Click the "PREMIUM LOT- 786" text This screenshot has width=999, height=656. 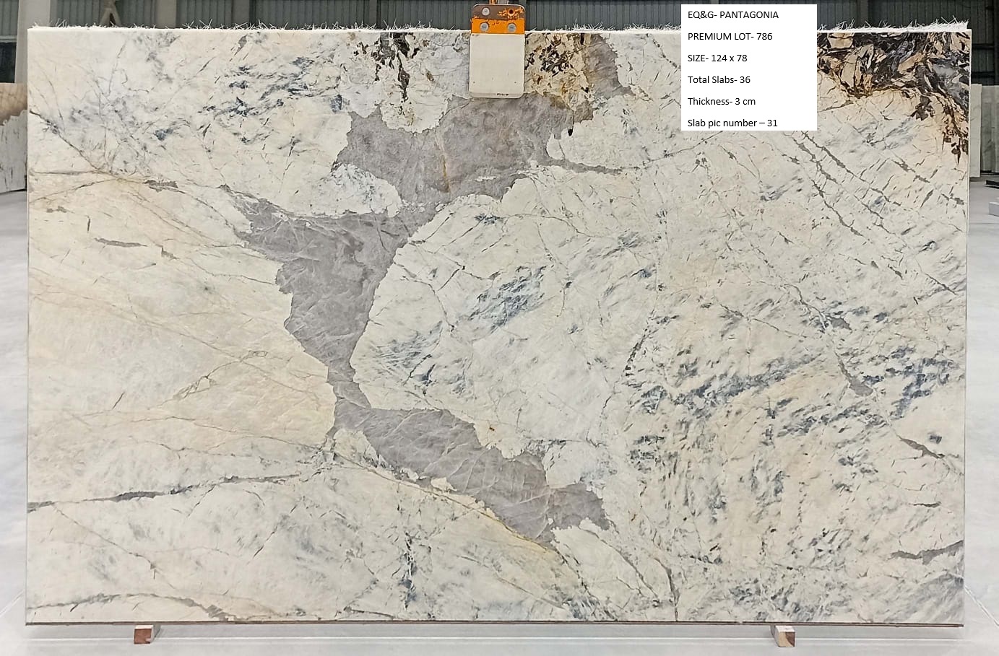[x=730, y=36]
